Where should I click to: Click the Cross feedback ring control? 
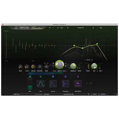(79, 66)
